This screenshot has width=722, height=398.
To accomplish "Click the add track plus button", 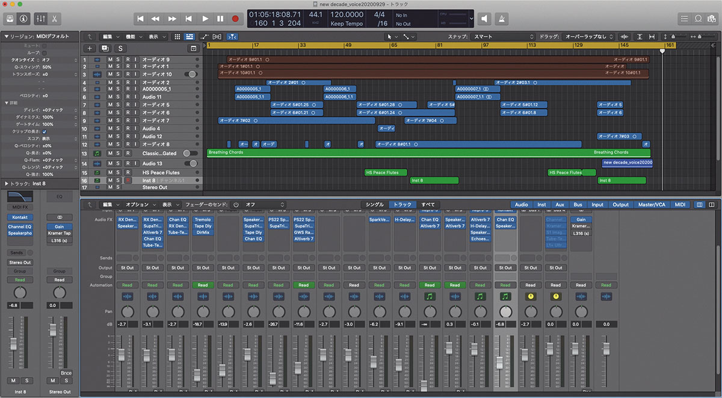I will (x=90, y=48).
